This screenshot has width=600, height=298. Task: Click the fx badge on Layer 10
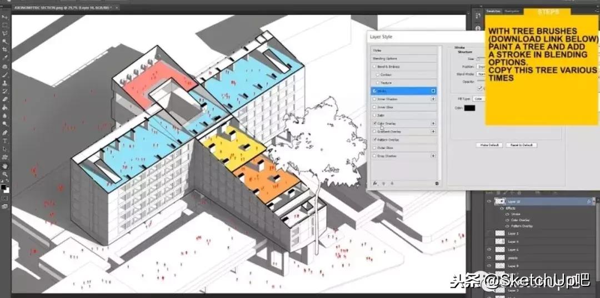(588, 201)
